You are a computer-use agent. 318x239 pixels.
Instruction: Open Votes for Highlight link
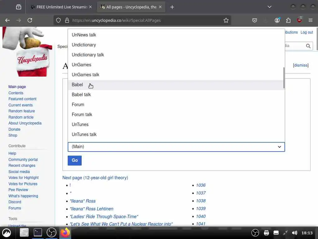(24, 178)
